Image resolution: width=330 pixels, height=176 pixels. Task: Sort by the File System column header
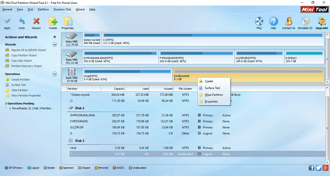185,89
